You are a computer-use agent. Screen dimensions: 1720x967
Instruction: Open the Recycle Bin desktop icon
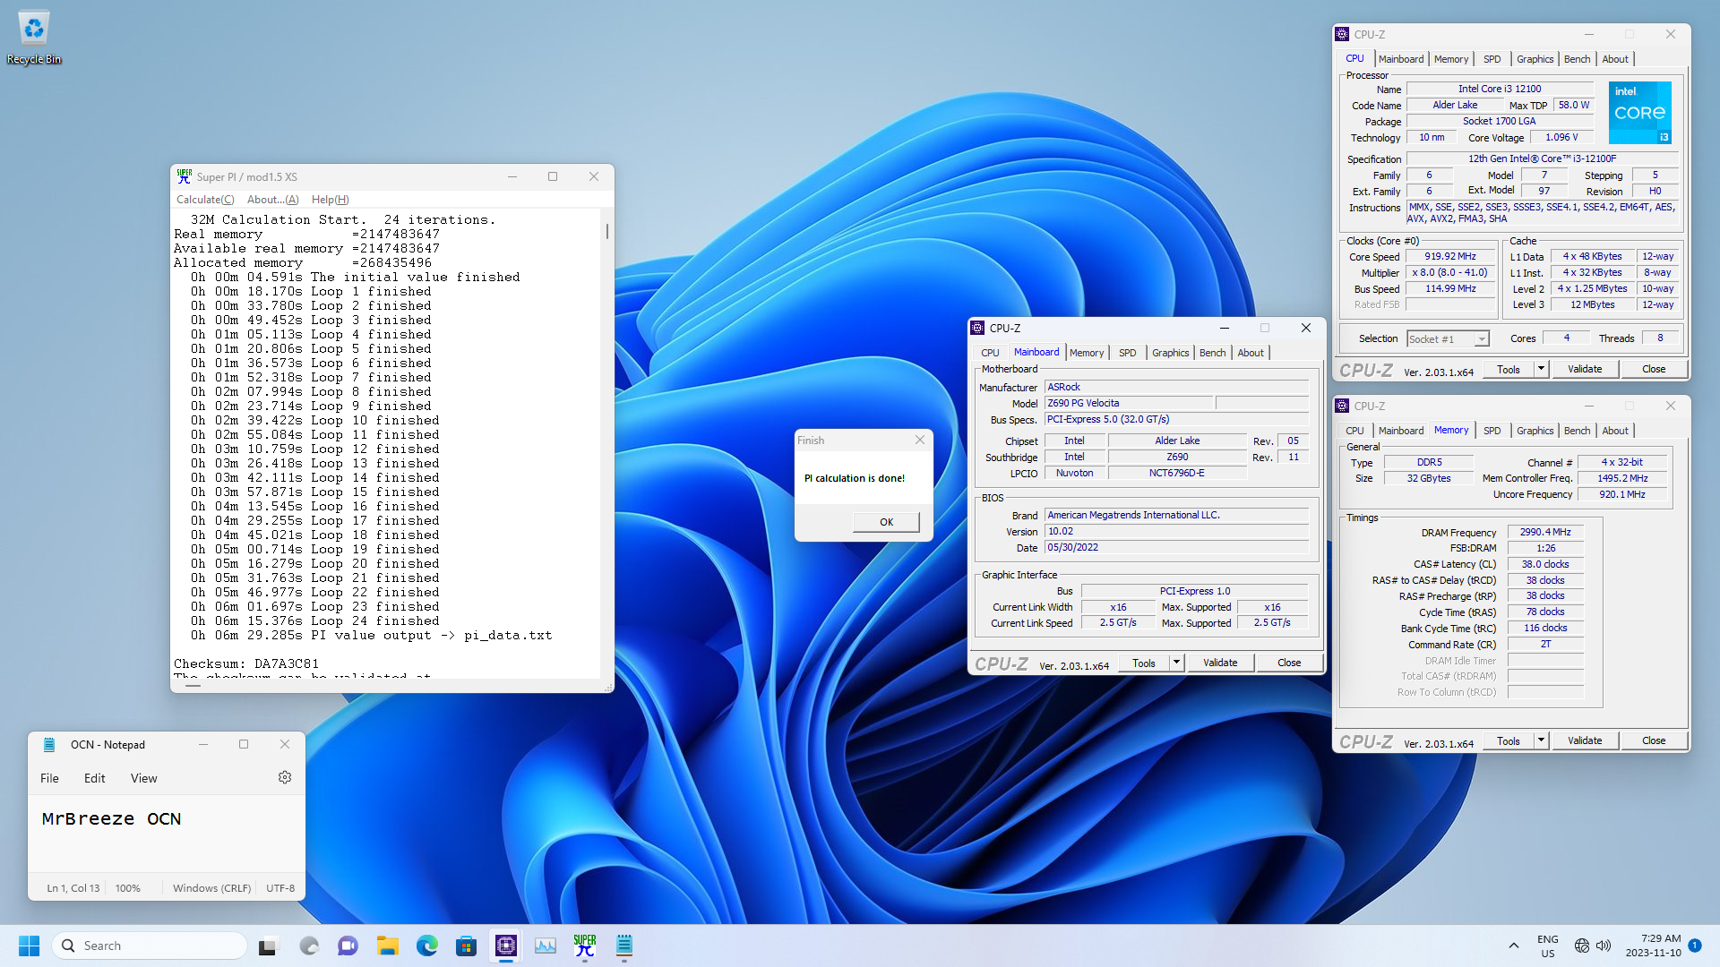click(34, 38)
